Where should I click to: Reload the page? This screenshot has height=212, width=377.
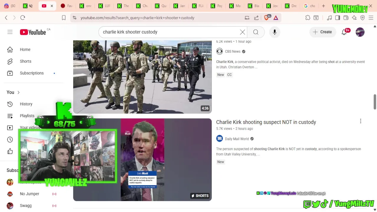point(23,18)
